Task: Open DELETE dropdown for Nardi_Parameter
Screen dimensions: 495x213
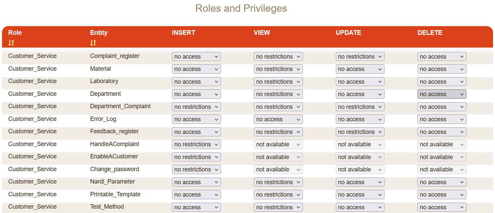Action: 442,182
